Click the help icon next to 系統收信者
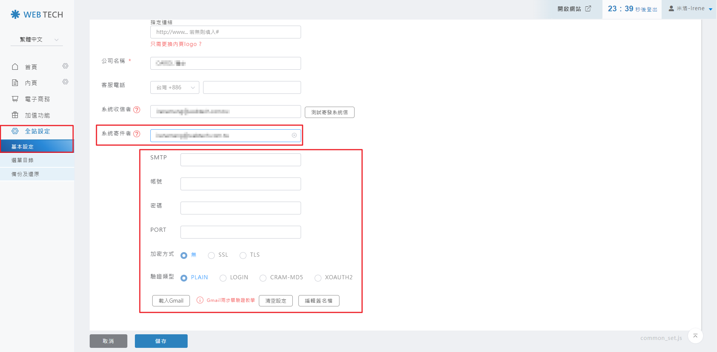Image resolution: width=717 pixels, height=352 pixels. (137, 110)
